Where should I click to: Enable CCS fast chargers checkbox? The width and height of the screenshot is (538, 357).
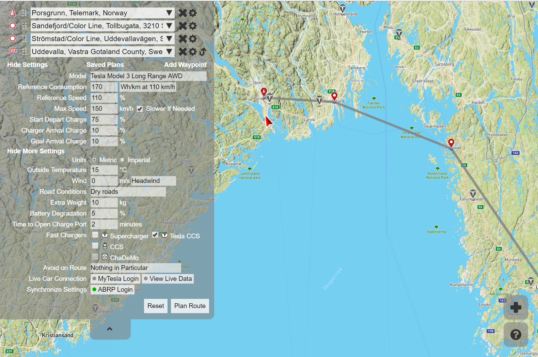click(95, 246)
